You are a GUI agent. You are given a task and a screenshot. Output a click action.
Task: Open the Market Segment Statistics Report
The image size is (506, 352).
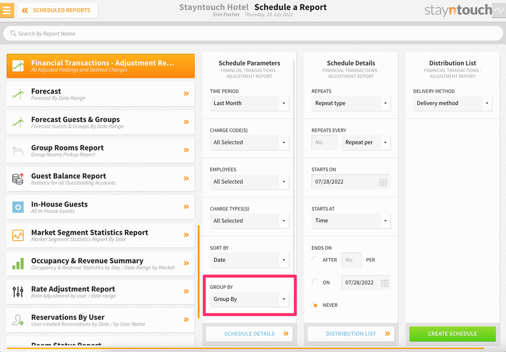pos(101,235)
